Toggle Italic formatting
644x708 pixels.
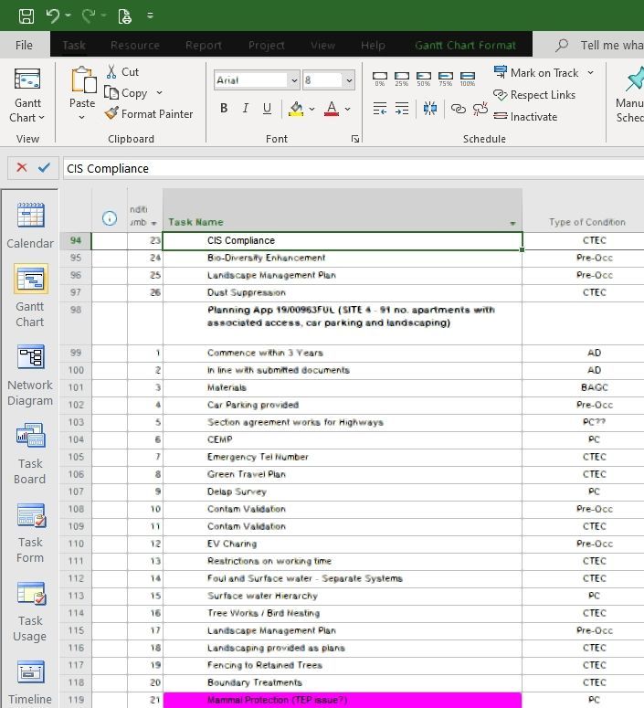click(245, 109)
